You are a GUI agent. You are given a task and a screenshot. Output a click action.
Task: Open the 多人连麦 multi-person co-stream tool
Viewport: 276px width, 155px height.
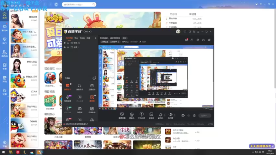(80, 99)
